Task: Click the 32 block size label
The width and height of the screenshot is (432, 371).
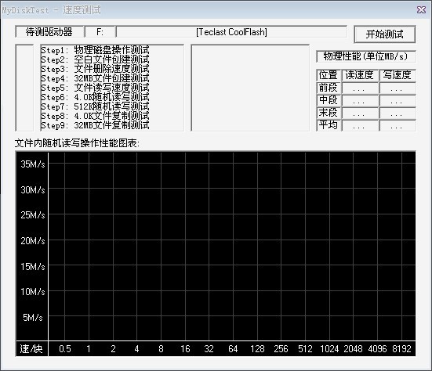Action: 209,349
